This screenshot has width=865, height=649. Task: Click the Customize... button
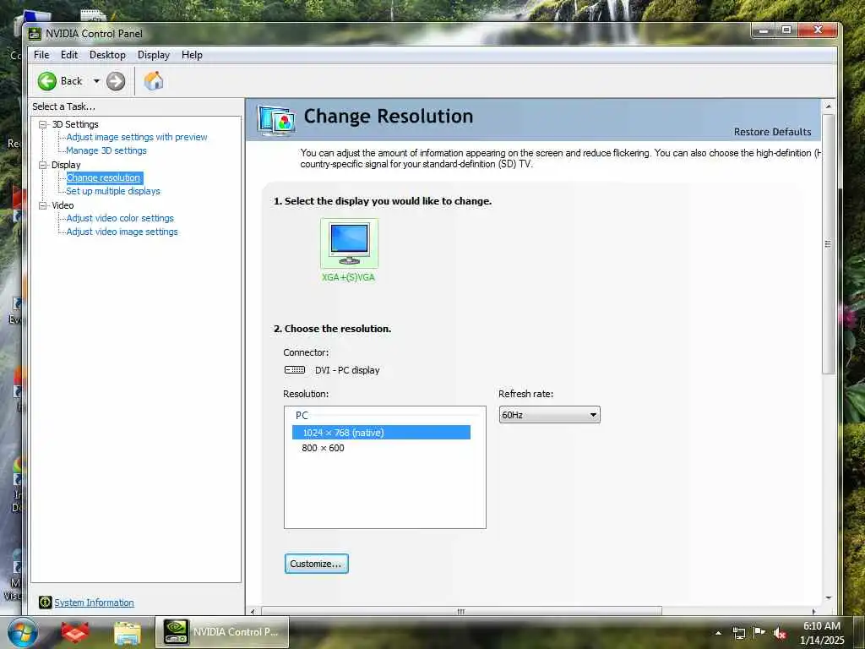point(316,564)
